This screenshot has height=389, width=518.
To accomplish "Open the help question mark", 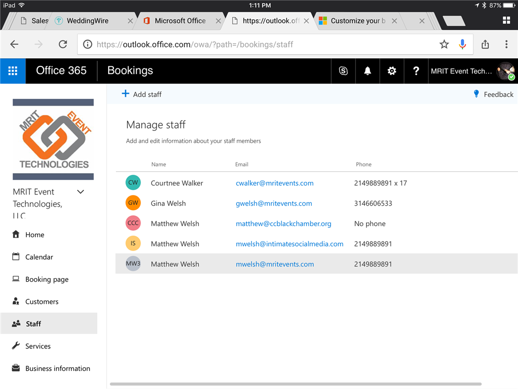I will coord(416,71).
